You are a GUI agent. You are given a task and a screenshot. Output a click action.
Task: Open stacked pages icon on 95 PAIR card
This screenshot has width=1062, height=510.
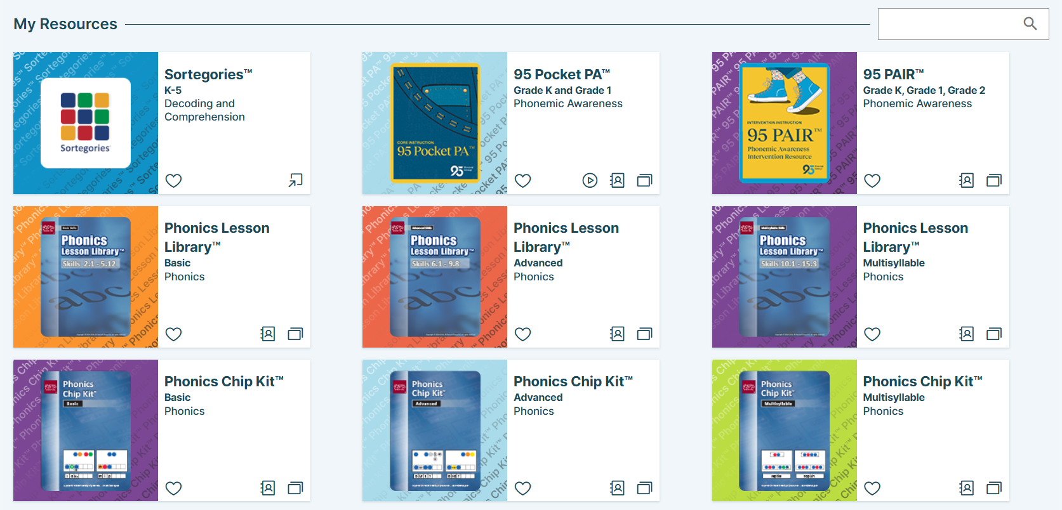tap(994, 180)
